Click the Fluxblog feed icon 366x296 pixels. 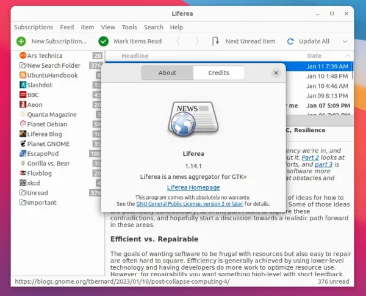point(23,173)
